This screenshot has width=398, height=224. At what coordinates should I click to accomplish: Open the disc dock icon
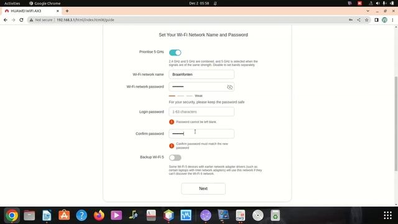[258, 215]
